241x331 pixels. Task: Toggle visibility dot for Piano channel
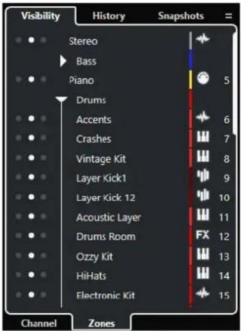coord(31,79)
